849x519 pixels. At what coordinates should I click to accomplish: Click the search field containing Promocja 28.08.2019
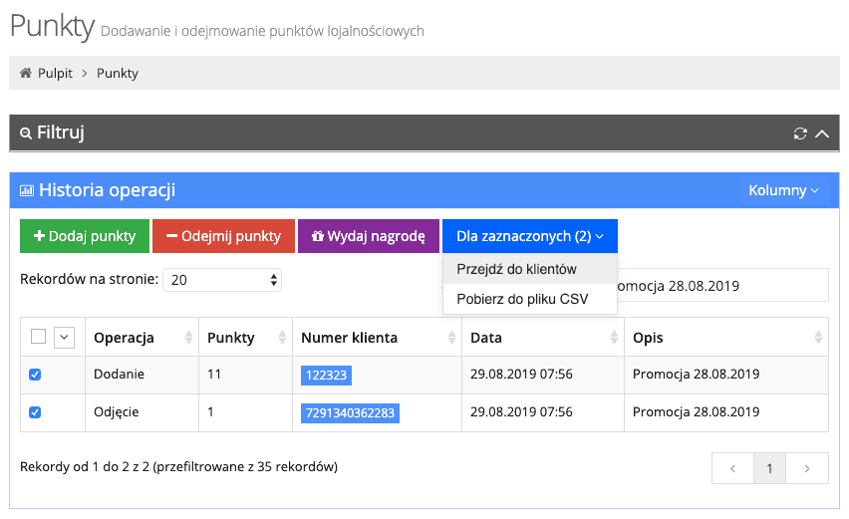[721, 285]
